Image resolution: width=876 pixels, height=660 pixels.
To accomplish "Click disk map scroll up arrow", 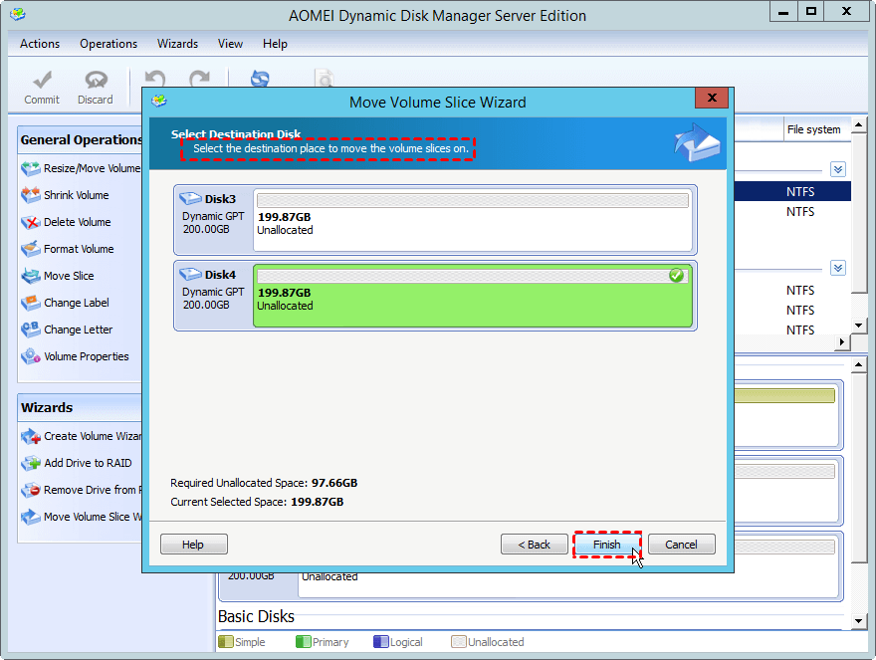I will (x=859, y=365).
